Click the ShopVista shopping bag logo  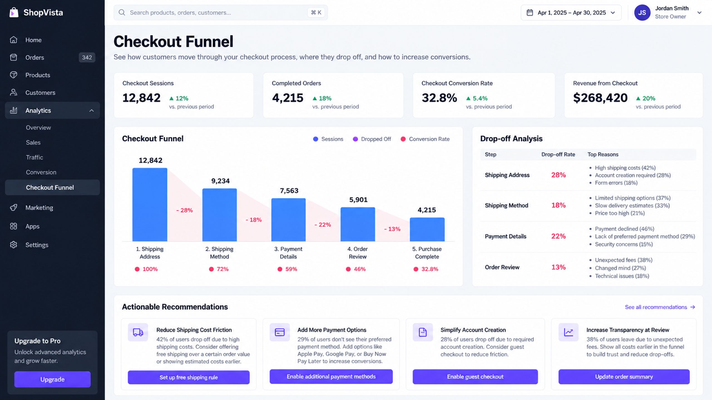(x=14, y=12)
